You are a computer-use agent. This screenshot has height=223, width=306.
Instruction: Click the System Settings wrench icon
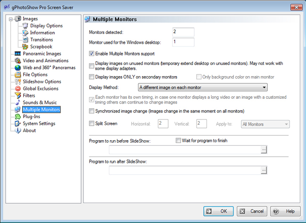point(18,123)
